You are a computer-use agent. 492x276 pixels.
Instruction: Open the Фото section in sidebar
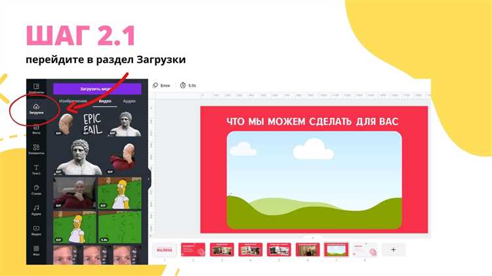pyautogui.click(x=36, y=129)
